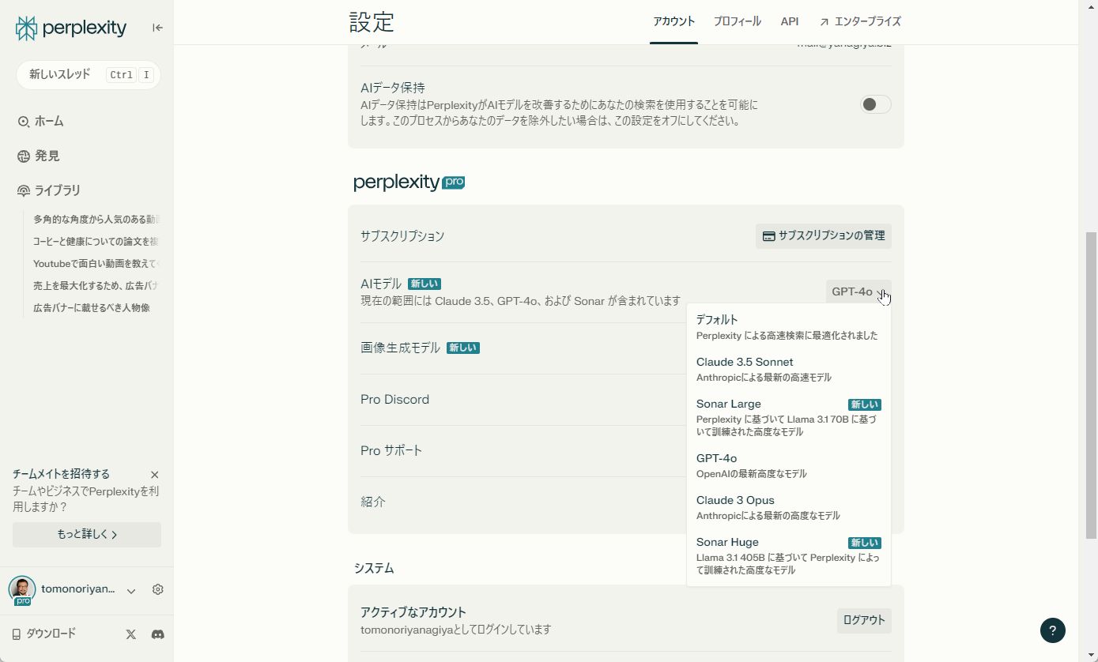Disable the AIデータ保持 toggle

pyautogui.click(x=874, y=103)
